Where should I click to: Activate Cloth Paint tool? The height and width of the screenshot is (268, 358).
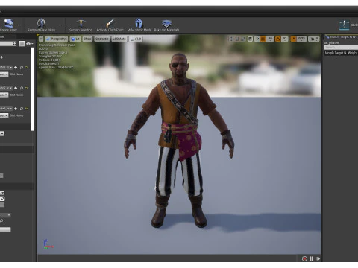(110, 25)
